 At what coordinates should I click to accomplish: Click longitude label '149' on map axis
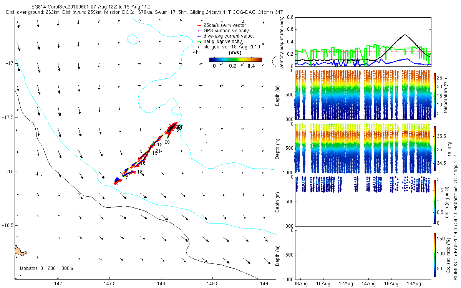tap(264, 284)
